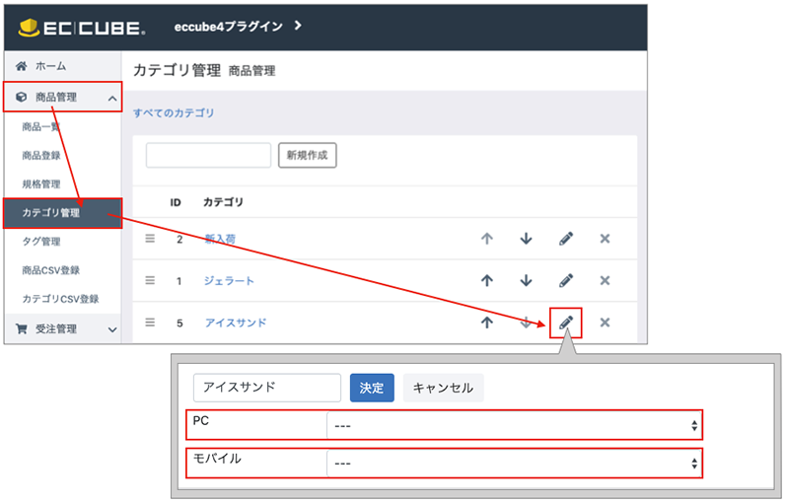
Task: Edit the ジェラート category with pencil
Action: click(566, 280)
